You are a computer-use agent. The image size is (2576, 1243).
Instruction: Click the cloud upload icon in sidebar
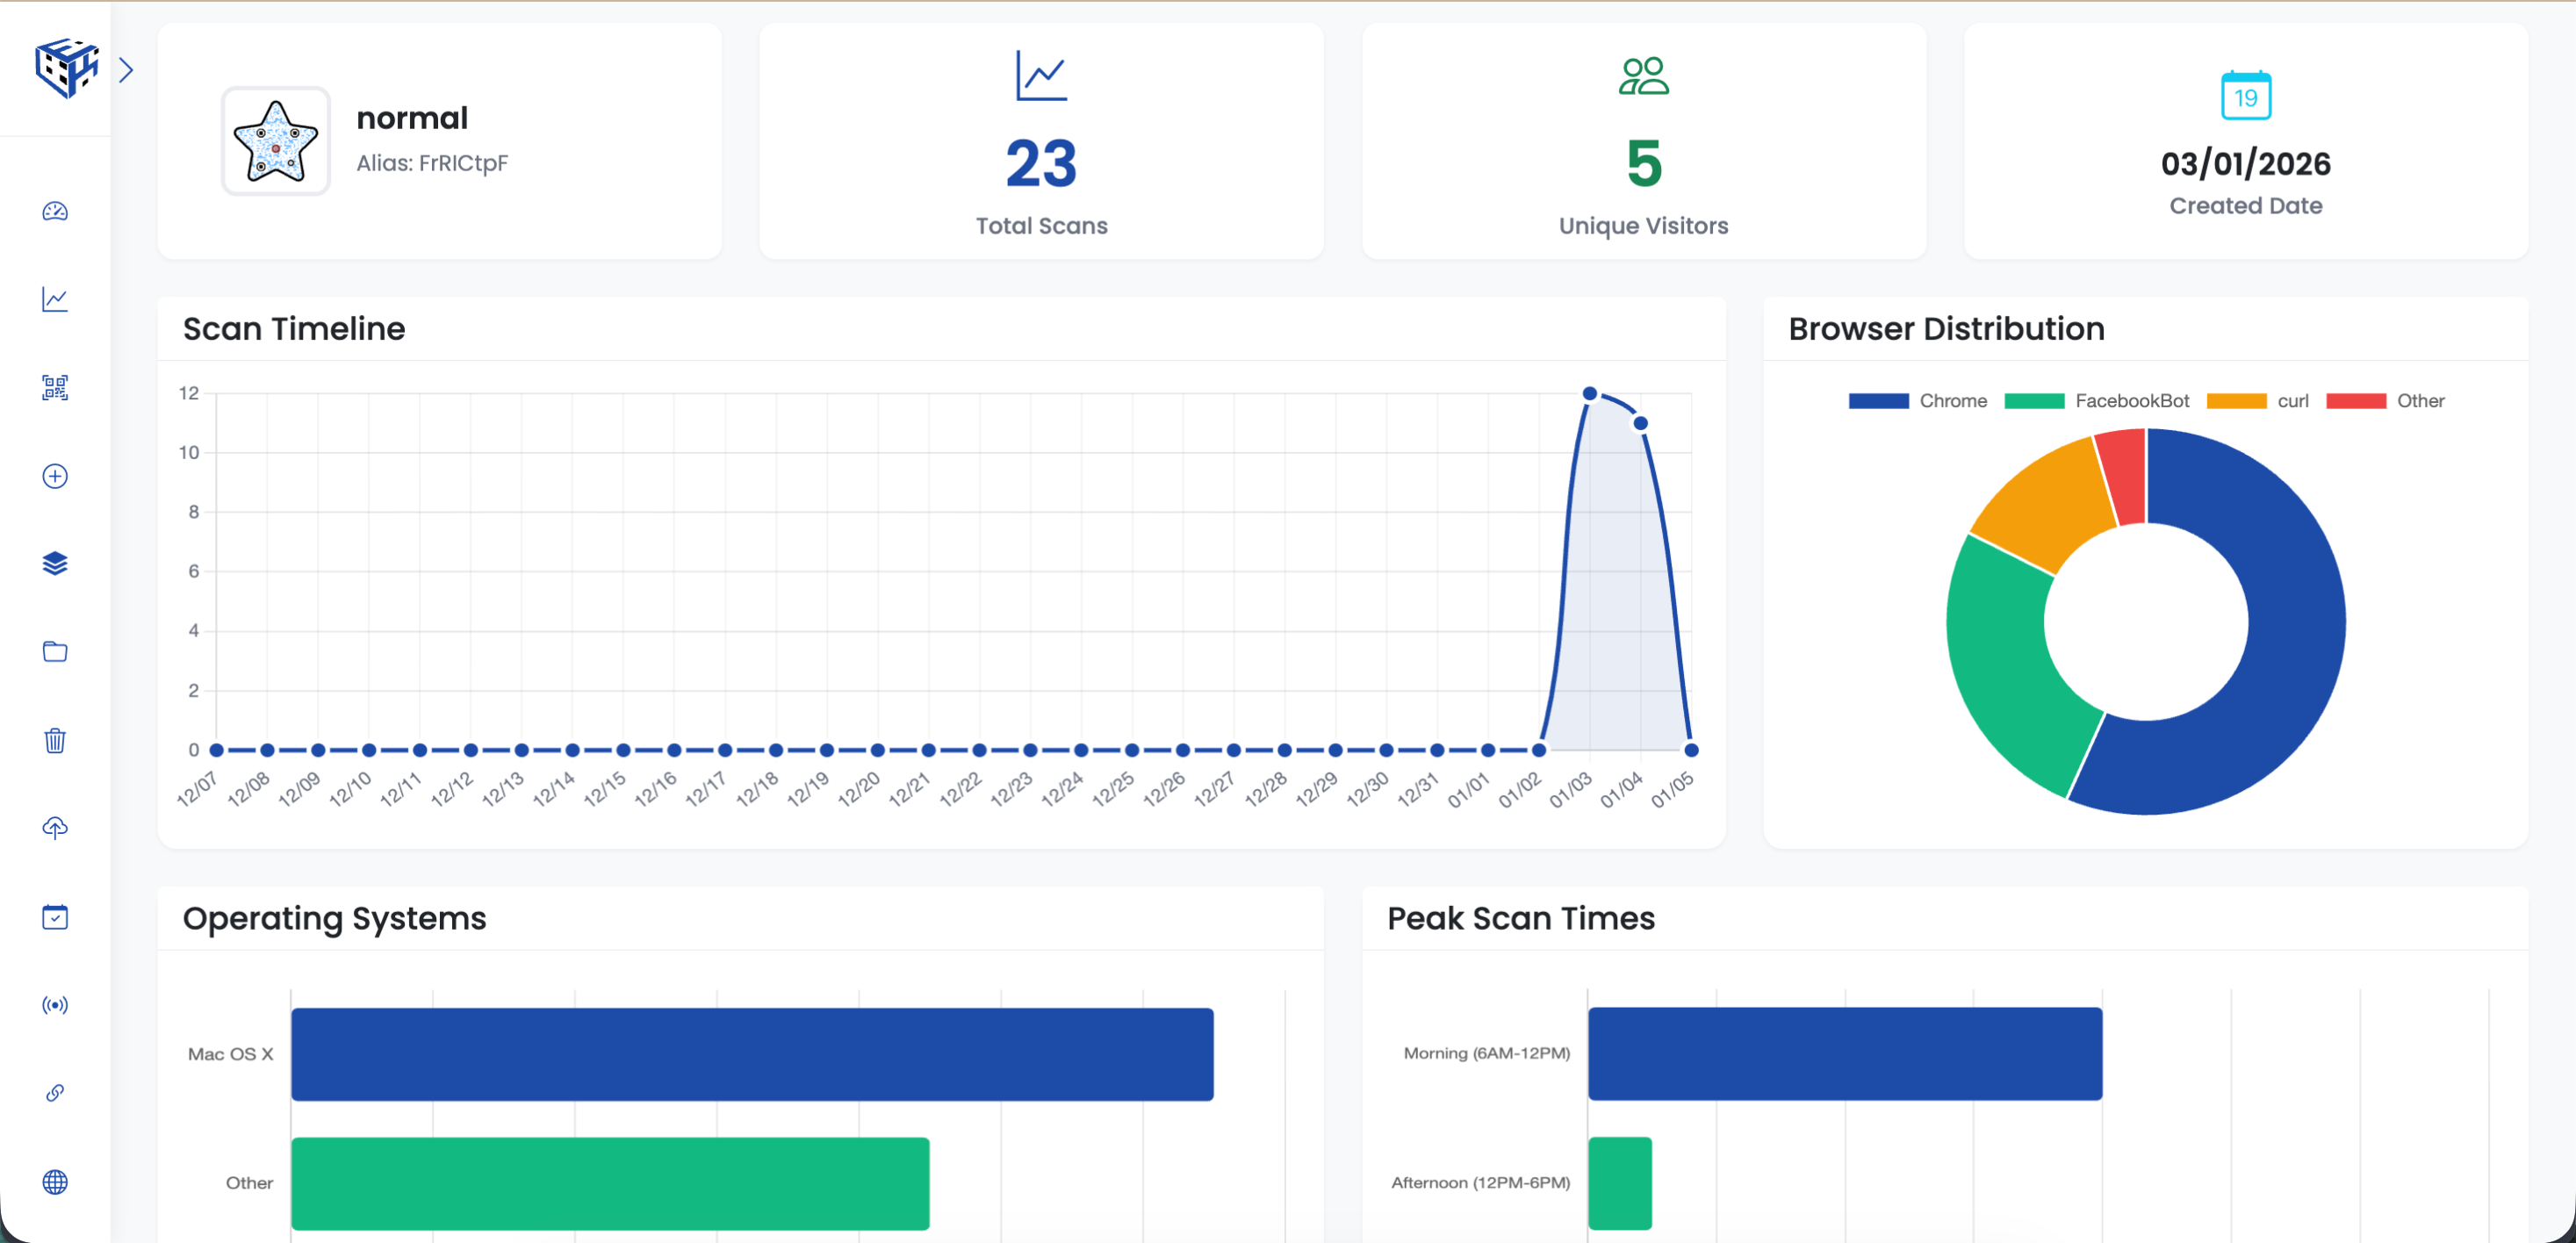point(55,828)
